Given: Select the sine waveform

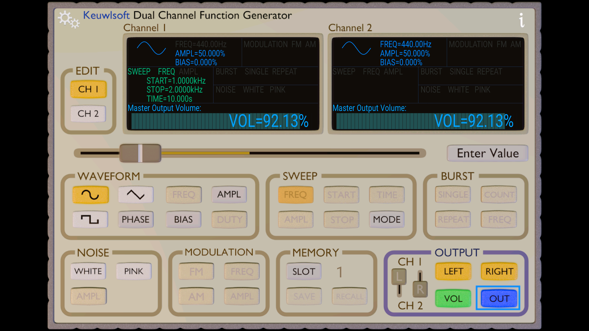Looking at the screenshot, I should 90,194.
